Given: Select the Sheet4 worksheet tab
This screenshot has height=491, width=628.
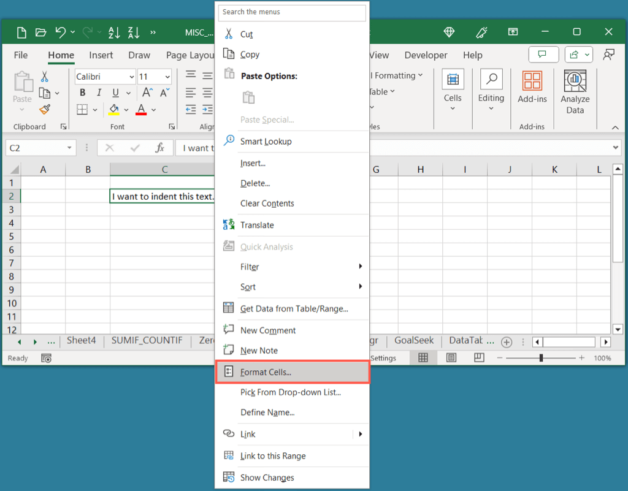Looking at the screenshot, I should (x=81, y=341).
